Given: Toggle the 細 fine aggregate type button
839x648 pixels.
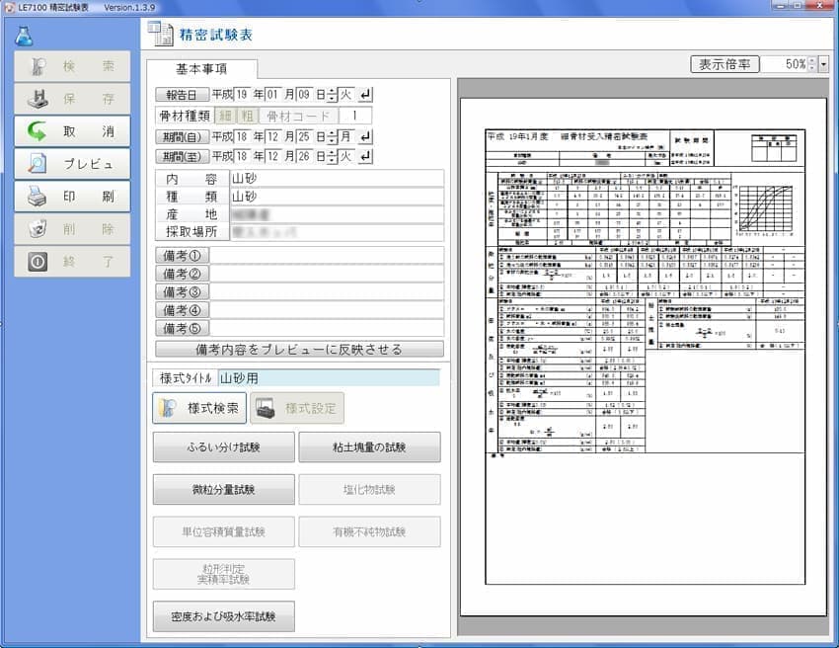Looking at the screenshot, I should 224,116.
